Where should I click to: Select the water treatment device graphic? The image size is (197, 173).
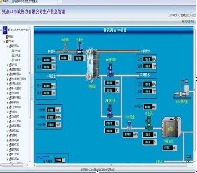coord(182,89)
